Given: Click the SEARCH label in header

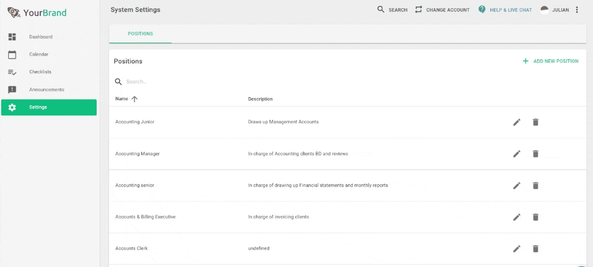Looking at the screenshot, I should [x=398, y=10].
